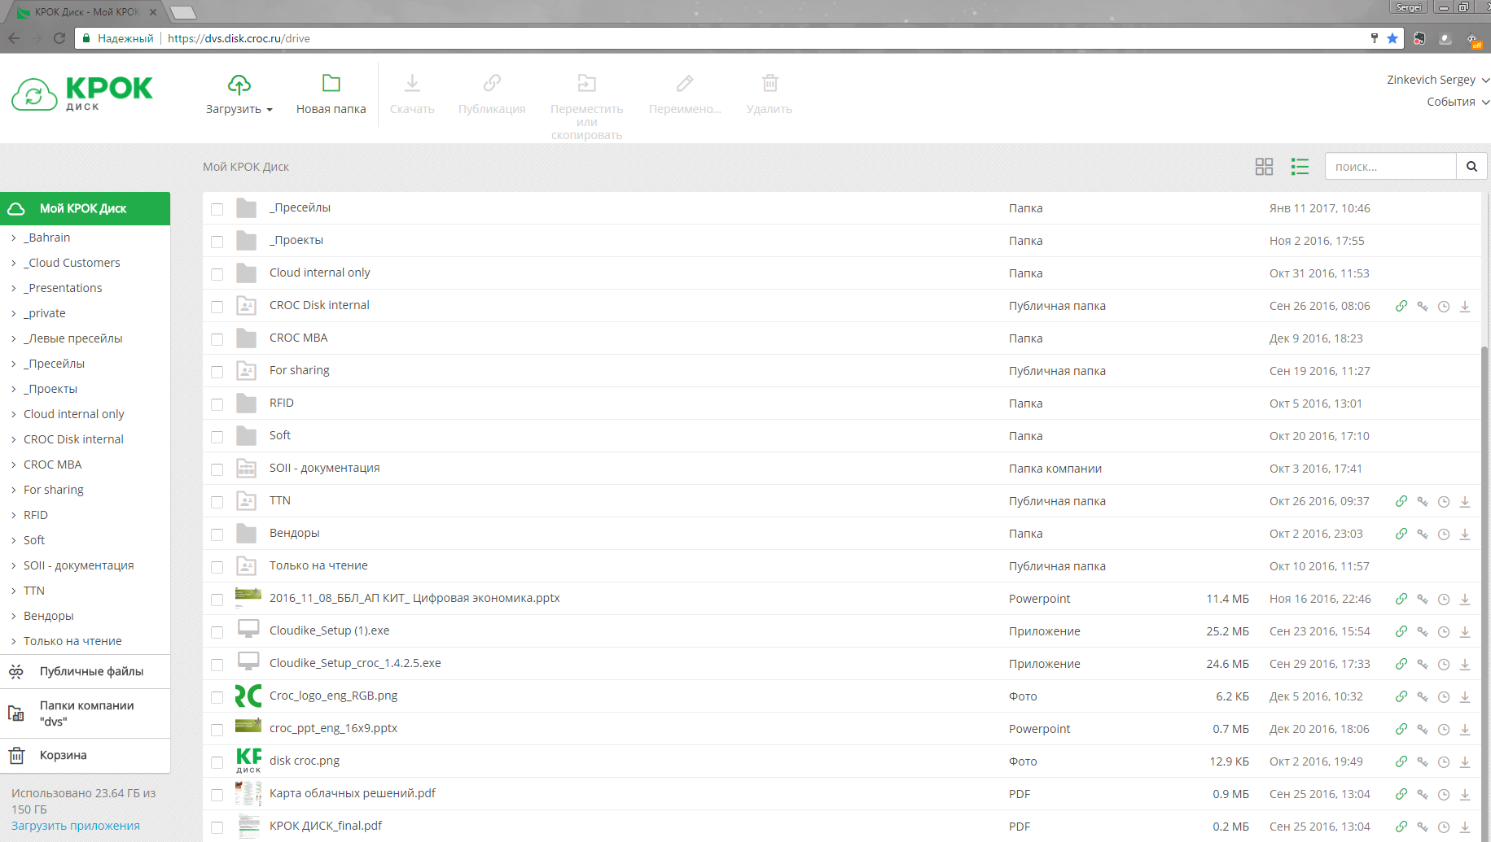Viewport: 1491px width, 842px height.
Task: Reload the page in browser
Action: tap(59, 38)
